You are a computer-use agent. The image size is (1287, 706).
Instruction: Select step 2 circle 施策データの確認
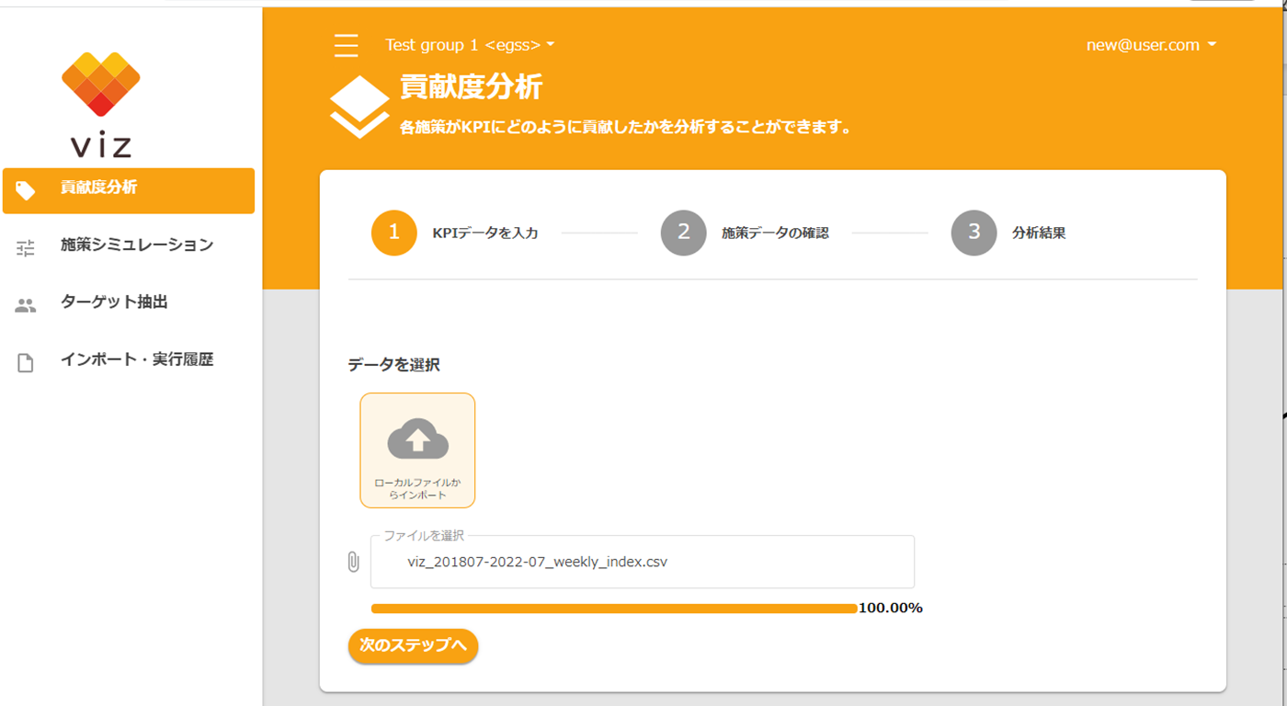coord(684,233)
